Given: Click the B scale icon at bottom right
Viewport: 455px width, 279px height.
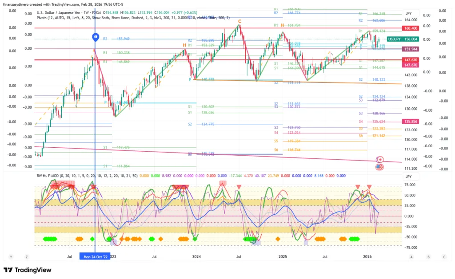Looking at the screenshot, I should tap(428, 256).
